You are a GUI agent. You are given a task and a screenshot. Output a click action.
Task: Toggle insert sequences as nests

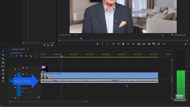pos(12,56)
